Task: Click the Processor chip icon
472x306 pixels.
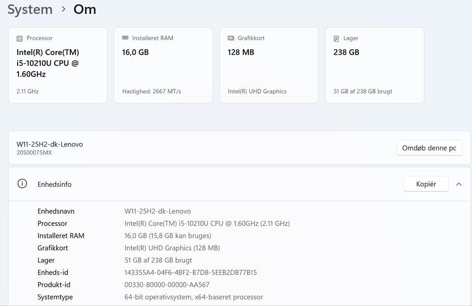Action: pos(20,38)
